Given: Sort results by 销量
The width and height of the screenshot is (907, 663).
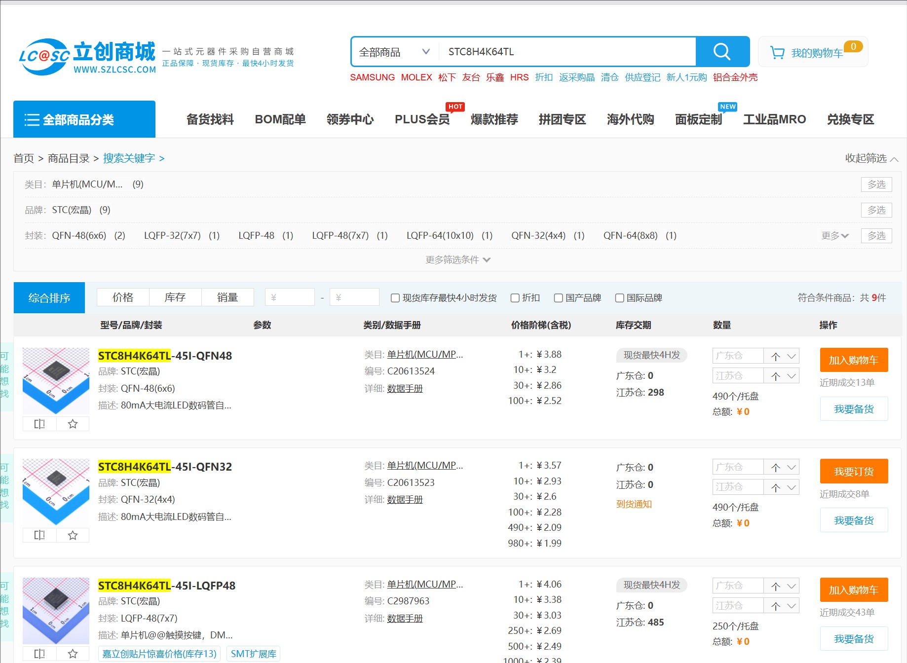Looking at the screenshot, I should click(x=227, y=297).
